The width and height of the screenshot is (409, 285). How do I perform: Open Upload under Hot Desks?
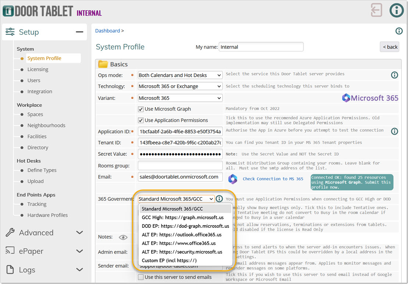(x=35, y=181)
